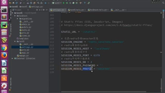Run test6 with the green play button
This screenshot has width=165, height=93.
pyautogui.click(x=64, y=3)
